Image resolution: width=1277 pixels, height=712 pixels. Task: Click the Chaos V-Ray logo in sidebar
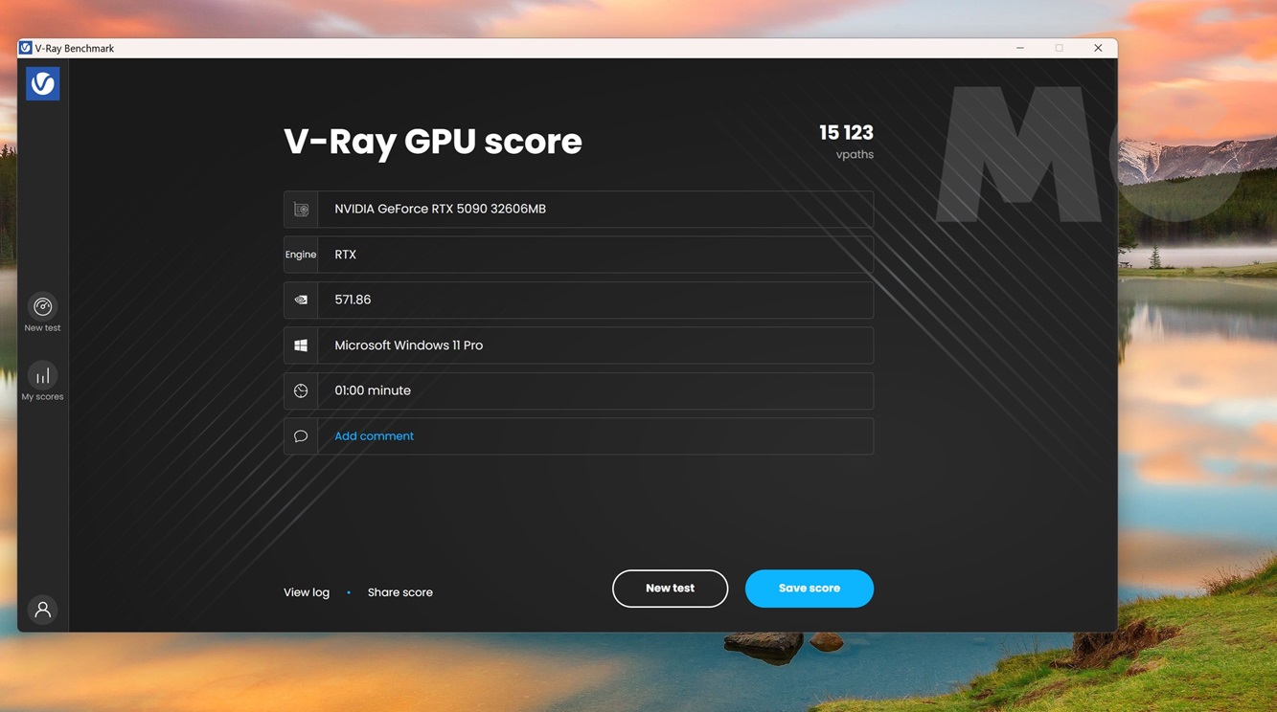42,84
